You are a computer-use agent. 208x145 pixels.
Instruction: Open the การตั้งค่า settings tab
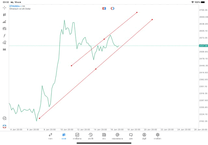pyautogui.click(x=158, y=136)
